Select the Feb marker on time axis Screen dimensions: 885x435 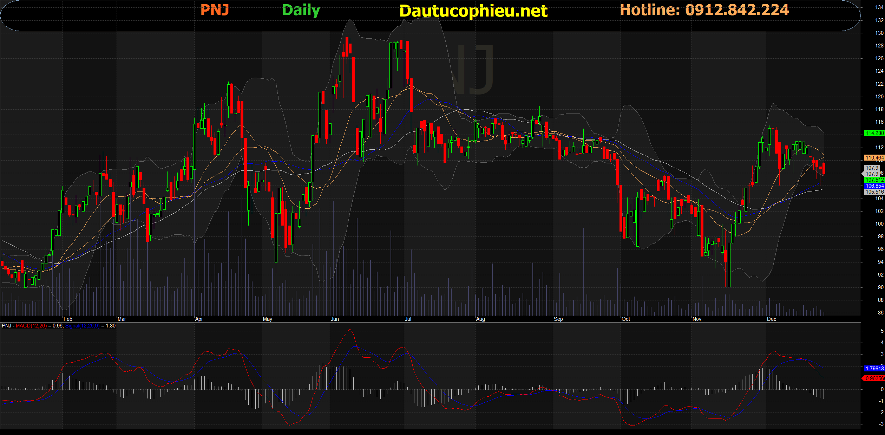pos(68,319)
